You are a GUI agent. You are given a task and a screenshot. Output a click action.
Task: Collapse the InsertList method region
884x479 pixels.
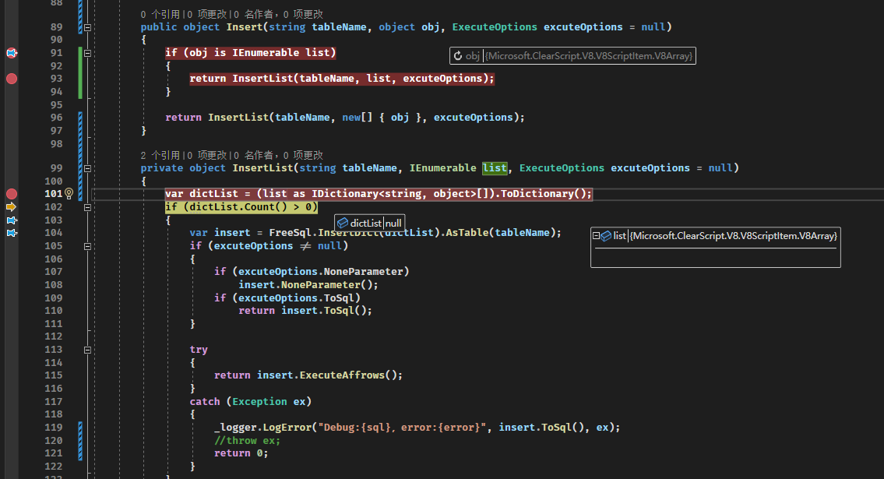coord(87,167)
